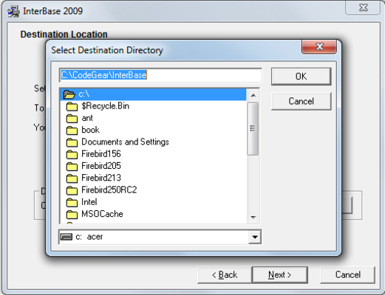Select the $Recycle.Bin folder name
This screenshot has width=385, height=295.
tap(105, 106)
